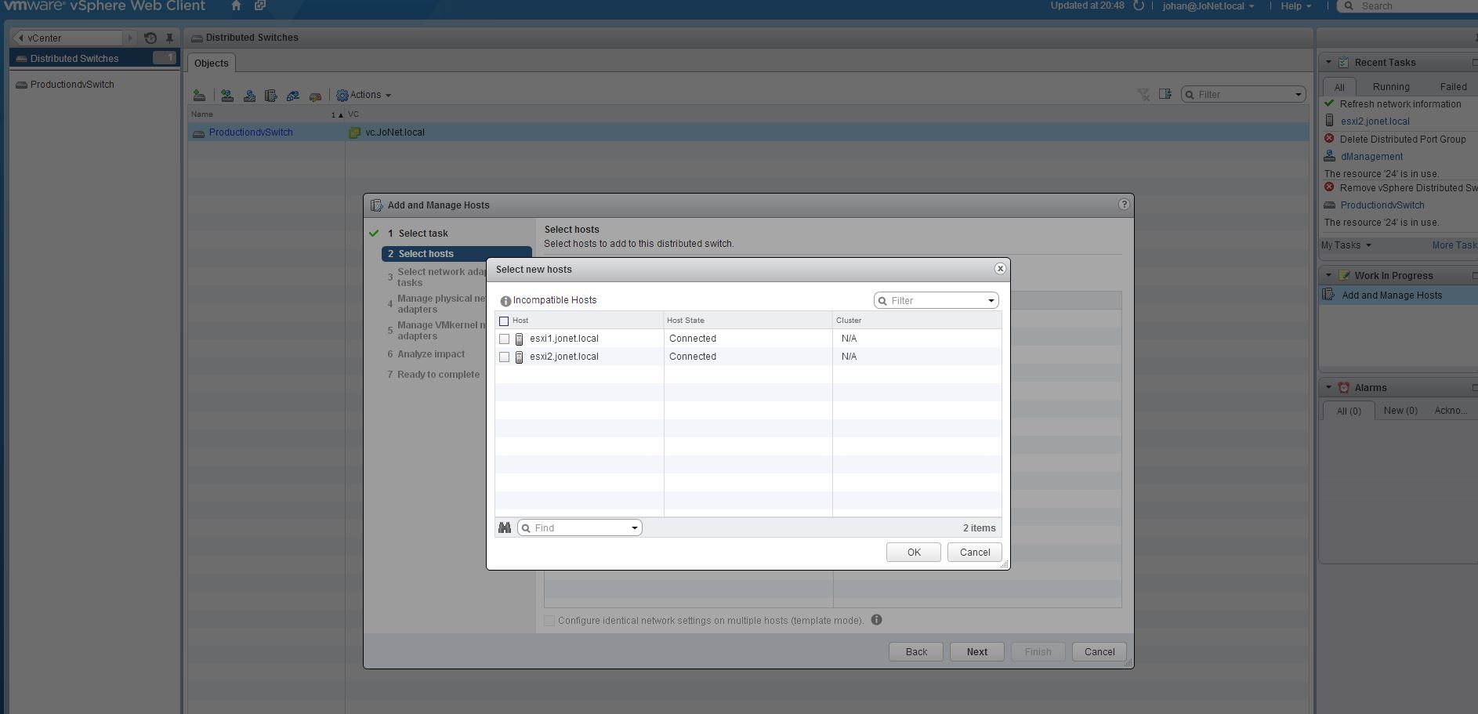Open the new window link icon

pyautogui.click(x=259, y=5)
